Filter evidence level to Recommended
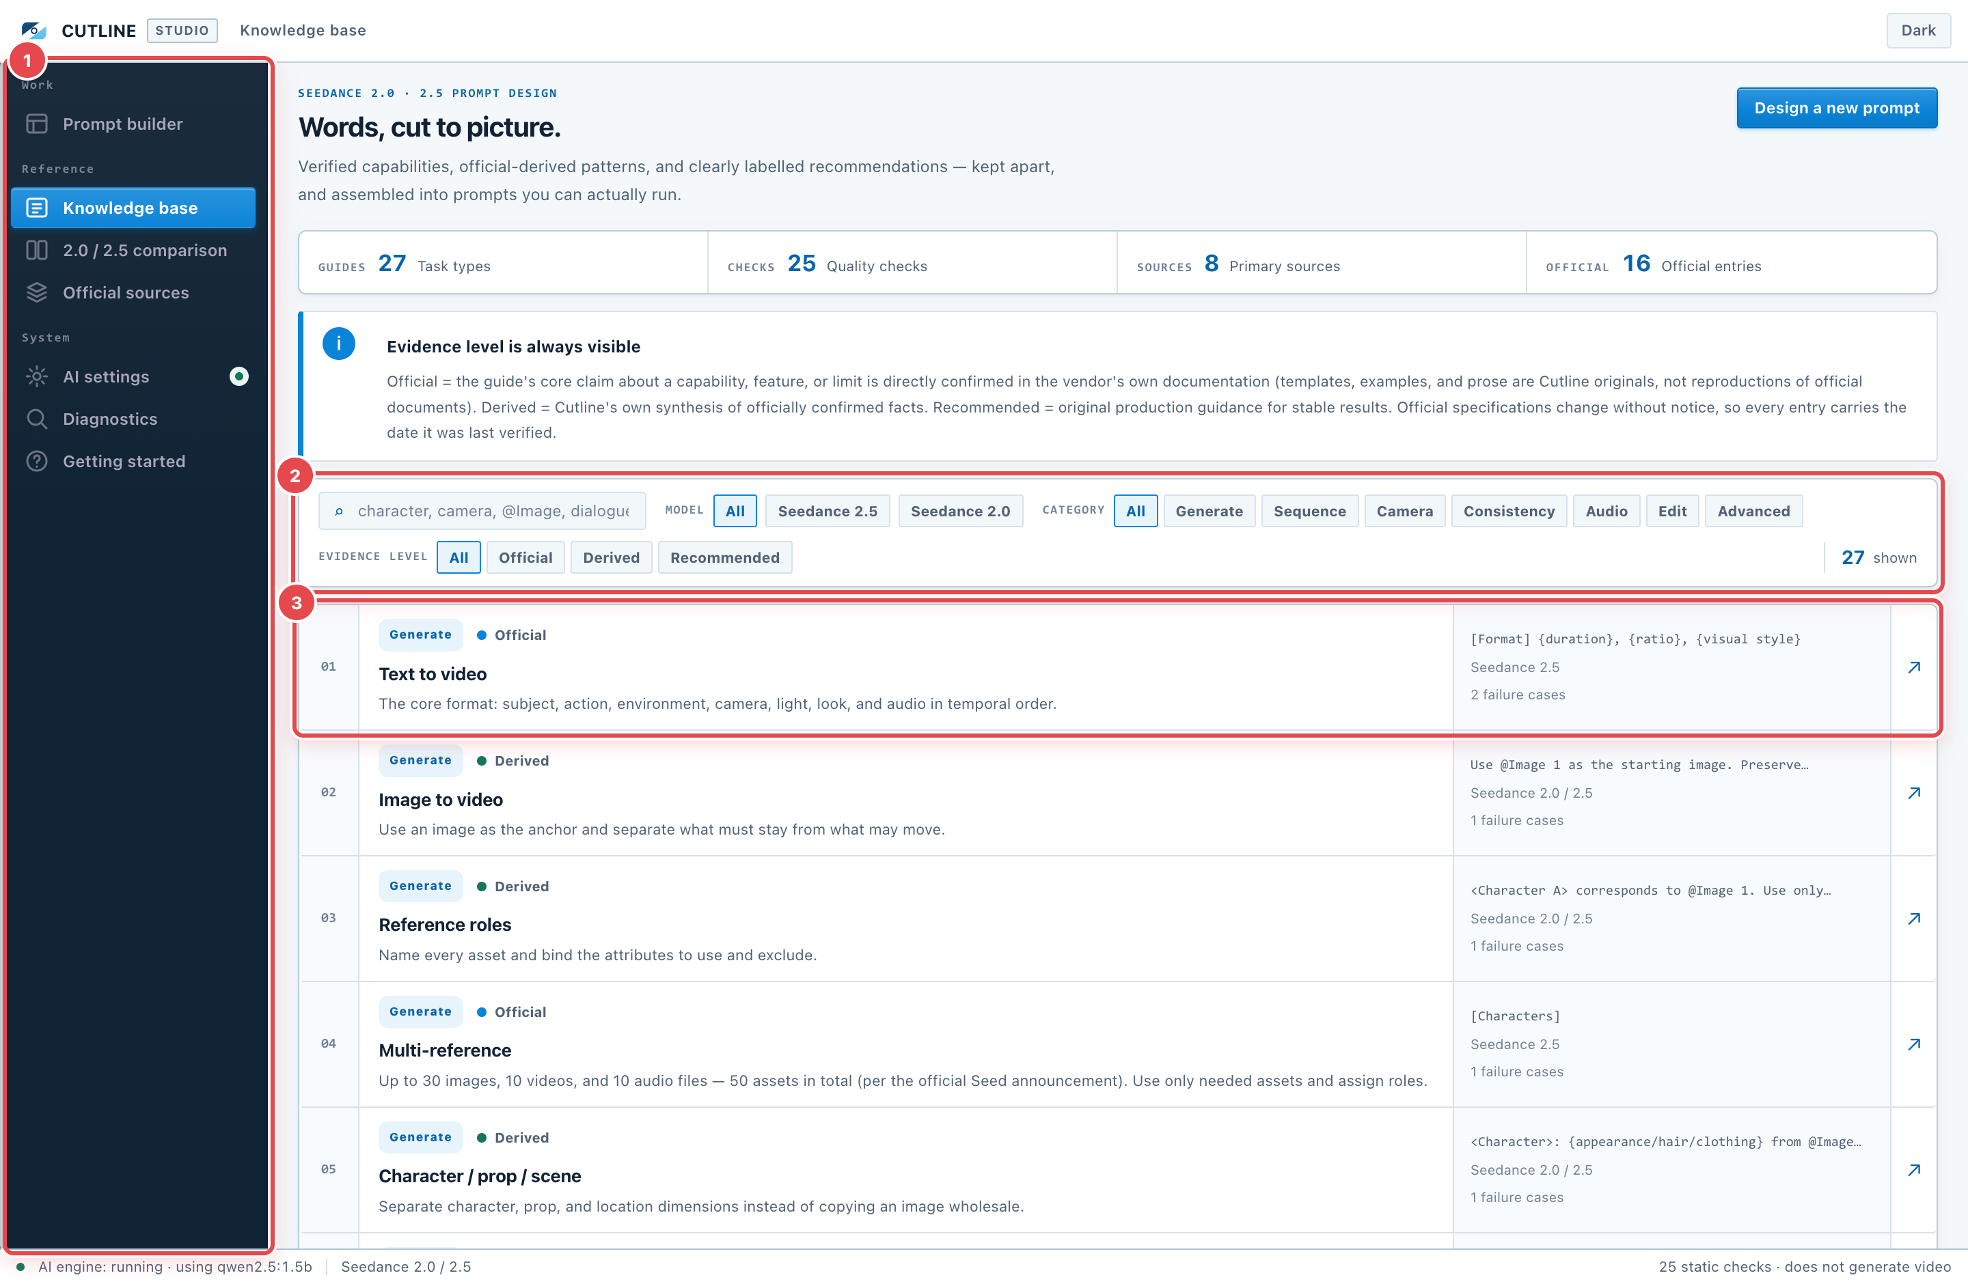The width and height of the screenshot is (1968, 1284). (x=724, y=558)
